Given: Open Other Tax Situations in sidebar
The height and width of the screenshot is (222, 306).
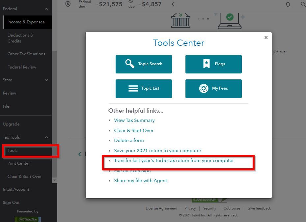Looking at the screenshot, I should click(26, 54).
